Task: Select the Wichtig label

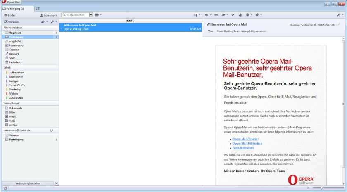Action: (x=31, y=94)
